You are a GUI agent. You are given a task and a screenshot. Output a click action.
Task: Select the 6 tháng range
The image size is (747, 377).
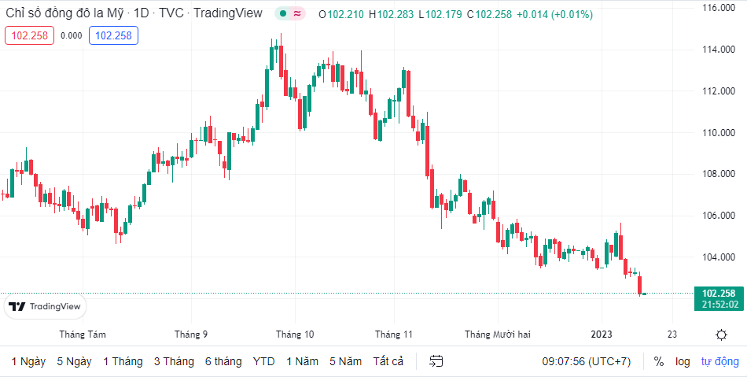223,361
